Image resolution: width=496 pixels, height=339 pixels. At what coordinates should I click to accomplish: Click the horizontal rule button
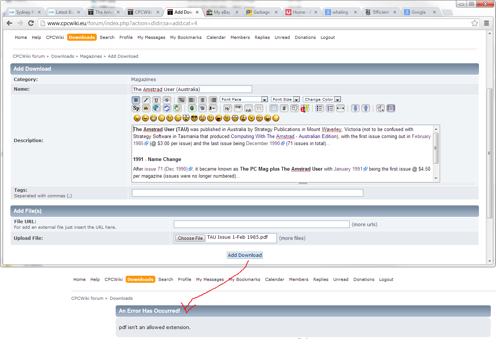pyautogui.click(x=340, y=108)
